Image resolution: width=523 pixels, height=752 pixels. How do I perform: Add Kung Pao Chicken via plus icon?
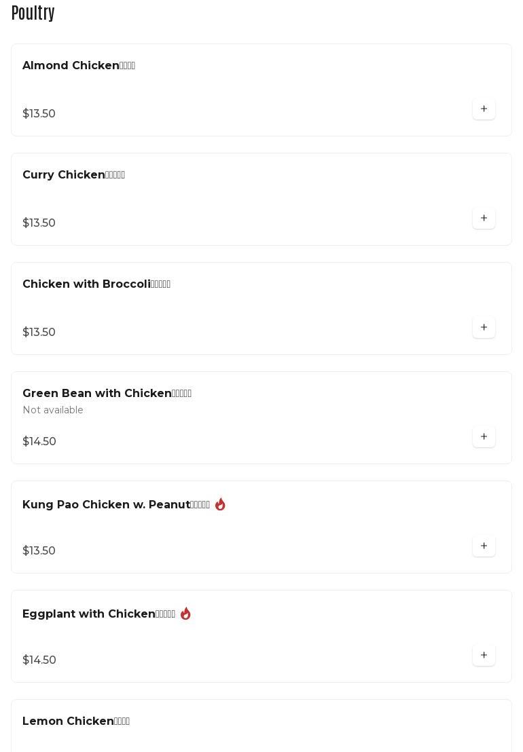pyautogui.click(x=484, y=546)
